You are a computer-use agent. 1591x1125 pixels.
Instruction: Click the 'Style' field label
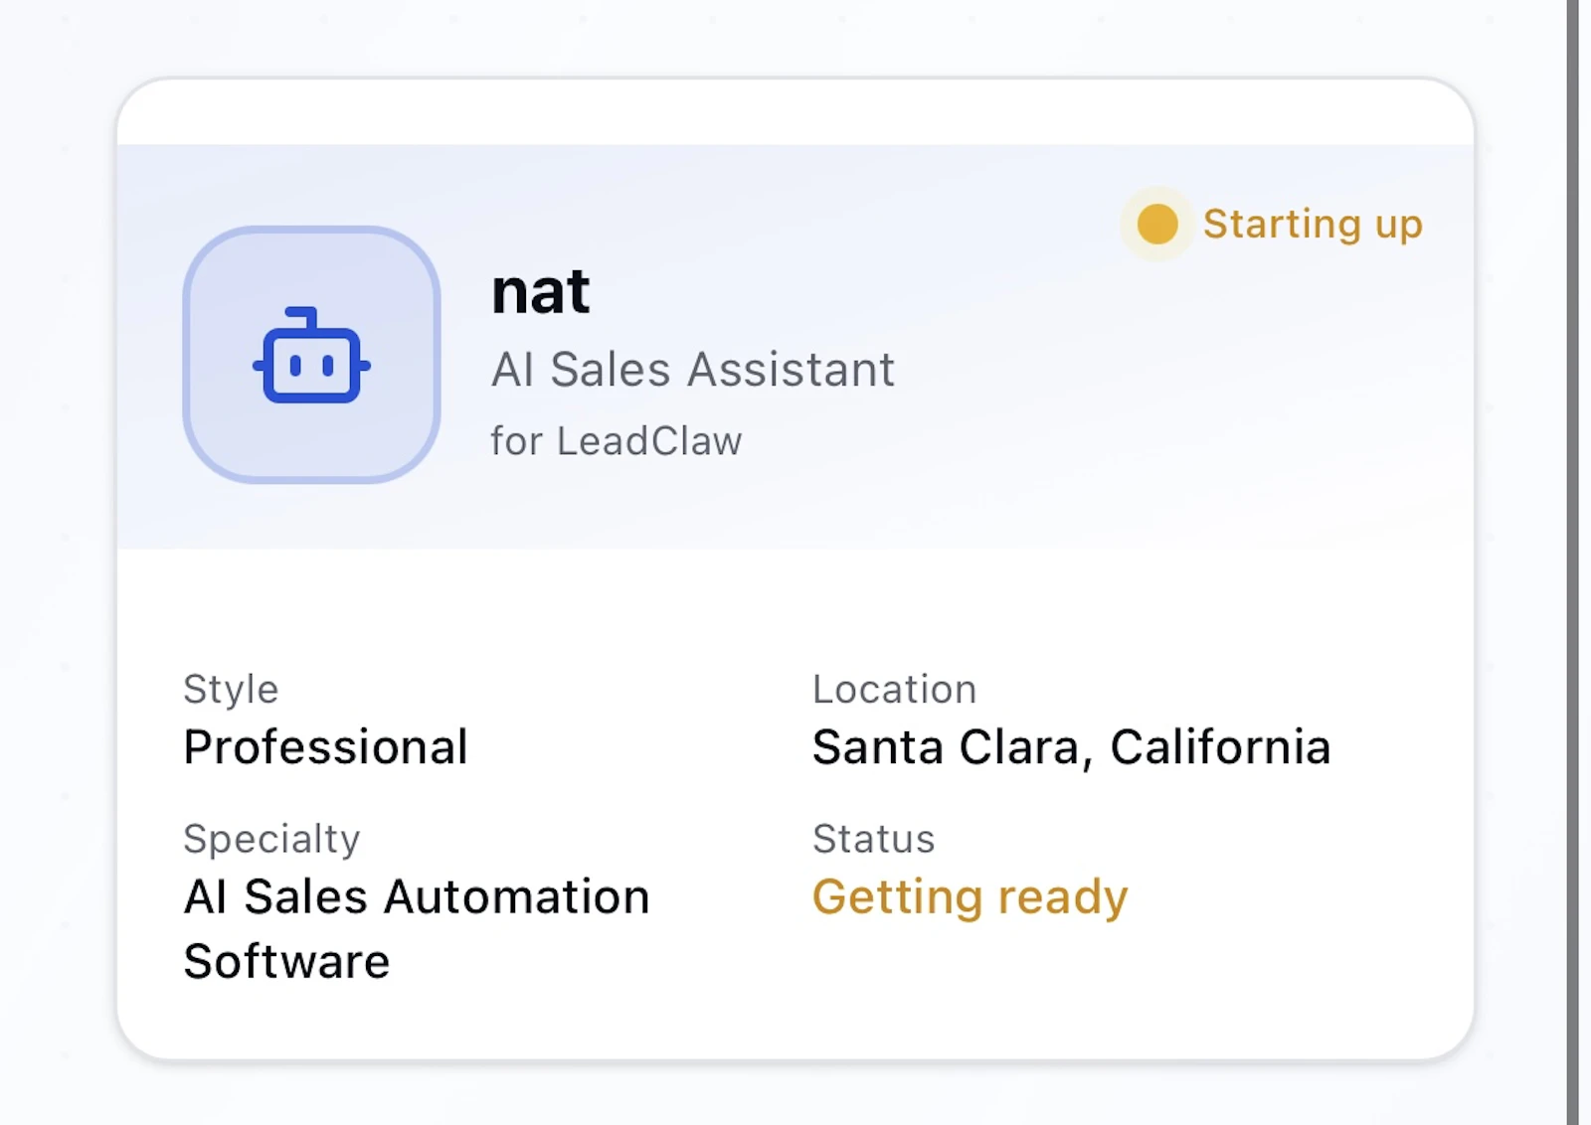click(231, 690)
